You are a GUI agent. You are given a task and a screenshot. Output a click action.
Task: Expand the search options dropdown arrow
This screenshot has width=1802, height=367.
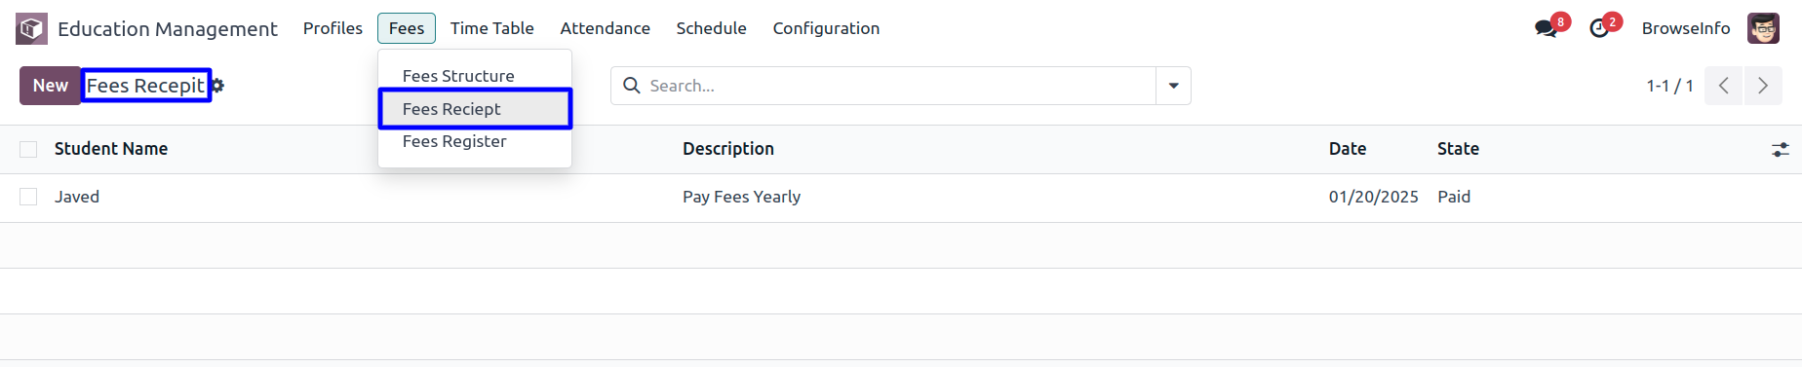point(1174,86)
